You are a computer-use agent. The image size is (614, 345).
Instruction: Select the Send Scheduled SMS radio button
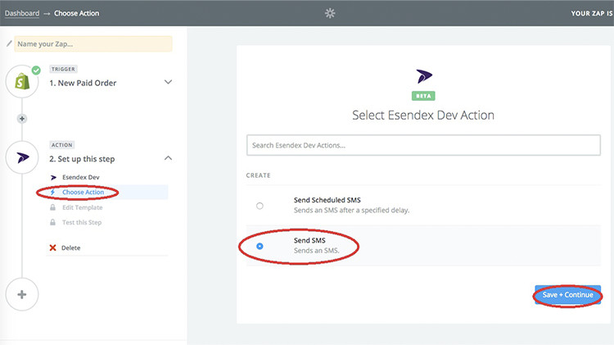coord(260,206)
